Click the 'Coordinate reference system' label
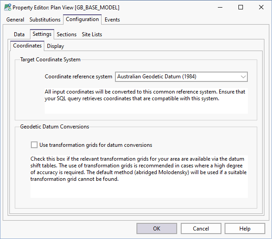Screen dimensions: 272x239 click(x=78, y=77)
